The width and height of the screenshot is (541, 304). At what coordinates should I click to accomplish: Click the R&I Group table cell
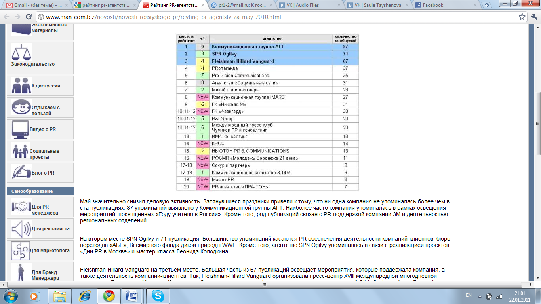tap(271, 119)
